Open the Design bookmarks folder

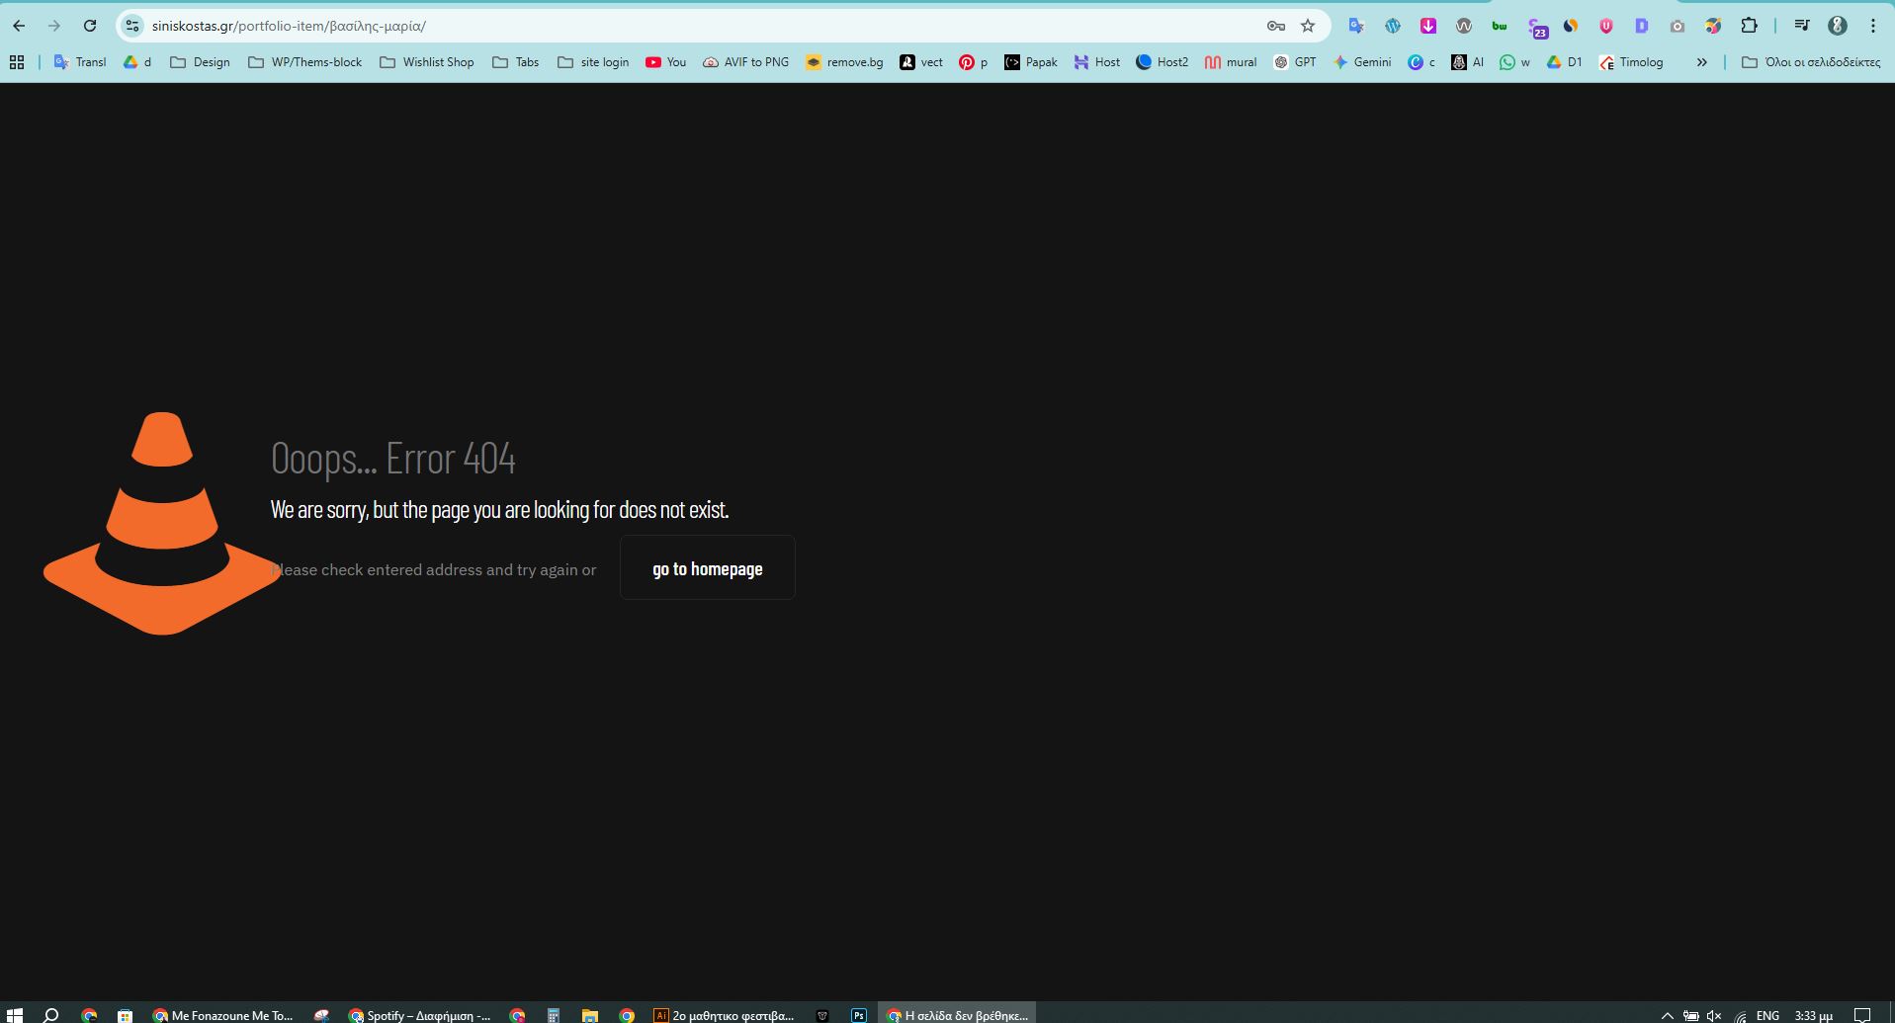[201, 62]
